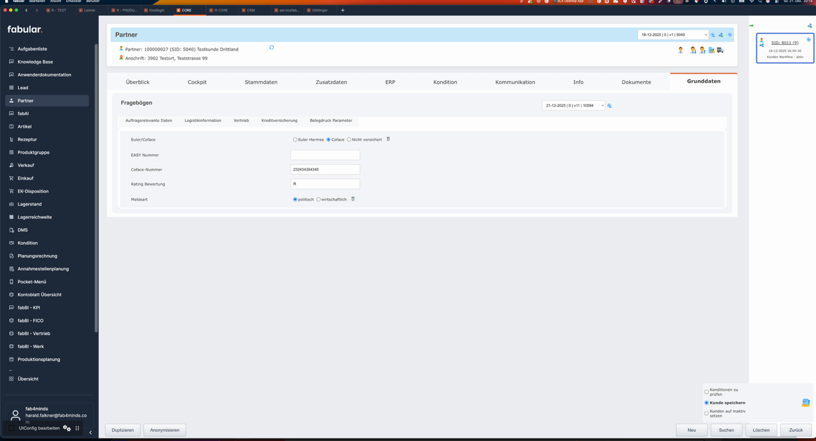Open the Fragebögen version dropdown 21-12-2025
Screen dimensions: 816x441
point(573,105)
